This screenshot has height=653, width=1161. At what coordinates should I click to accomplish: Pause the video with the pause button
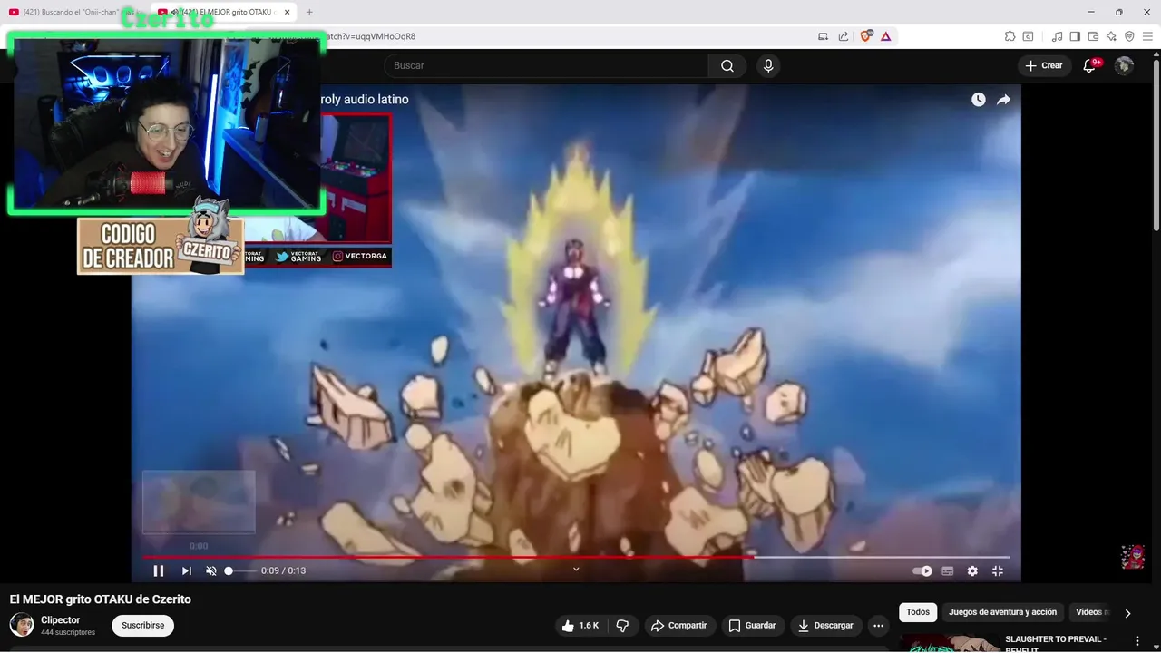159,570
